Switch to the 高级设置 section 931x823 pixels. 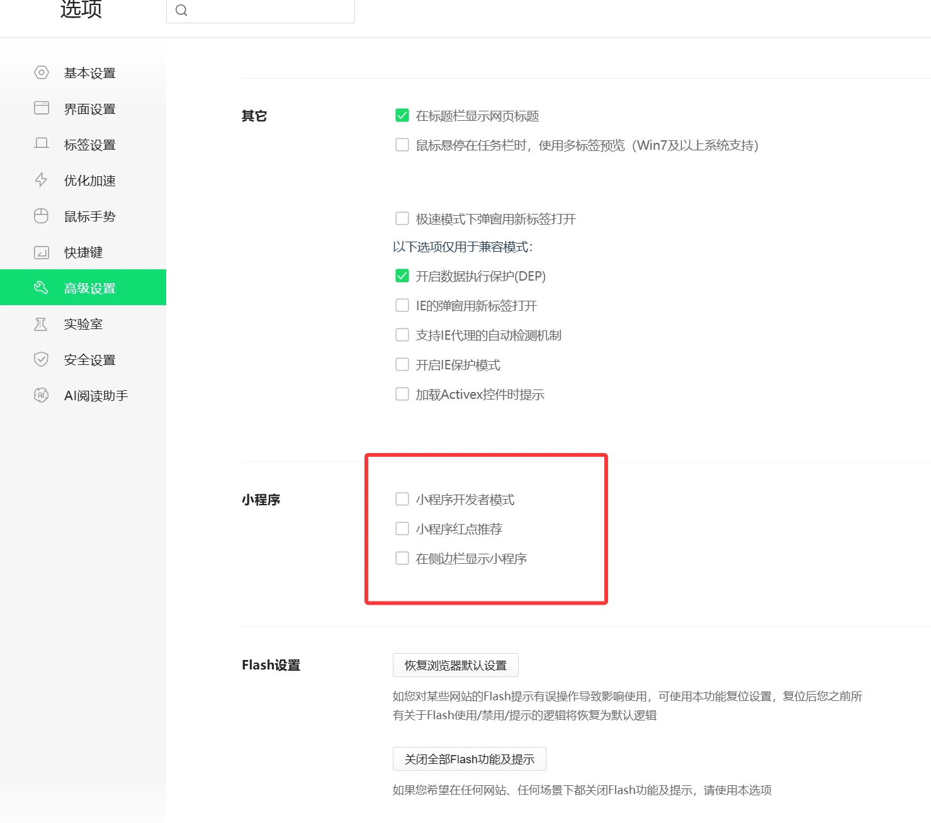pyautogui.click(x=89, y=288)
